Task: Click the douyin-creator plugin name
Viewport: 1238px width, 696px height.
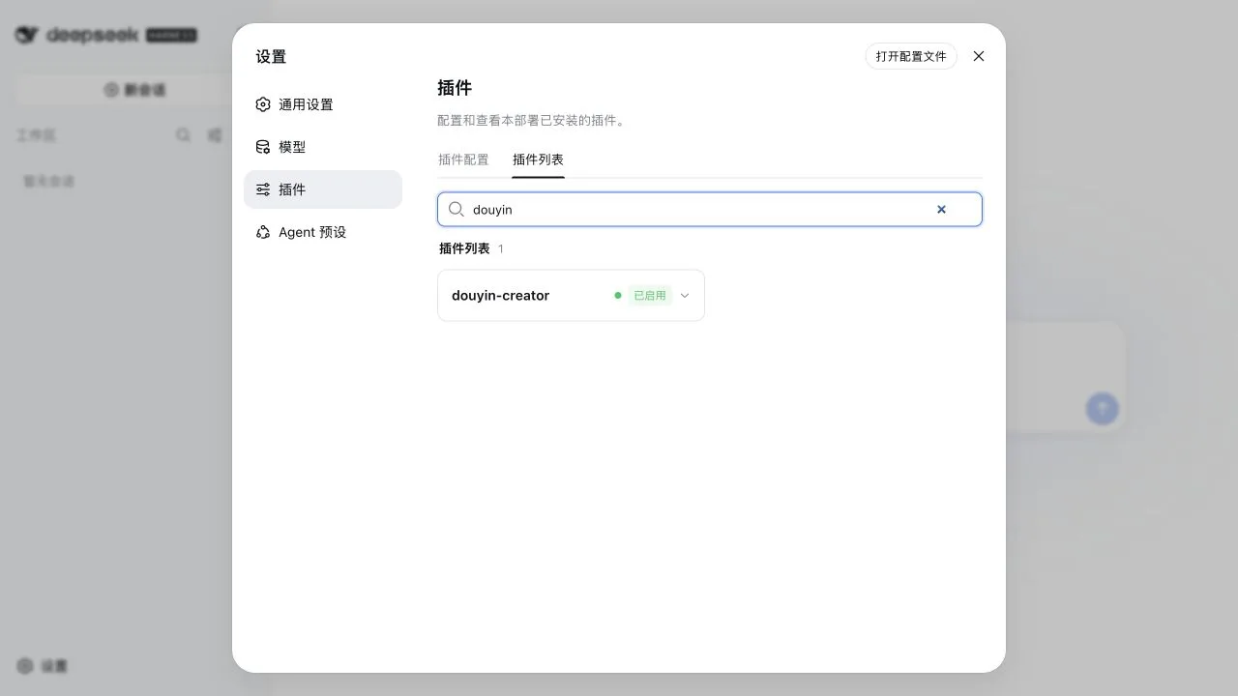Action: click(500, 296)
